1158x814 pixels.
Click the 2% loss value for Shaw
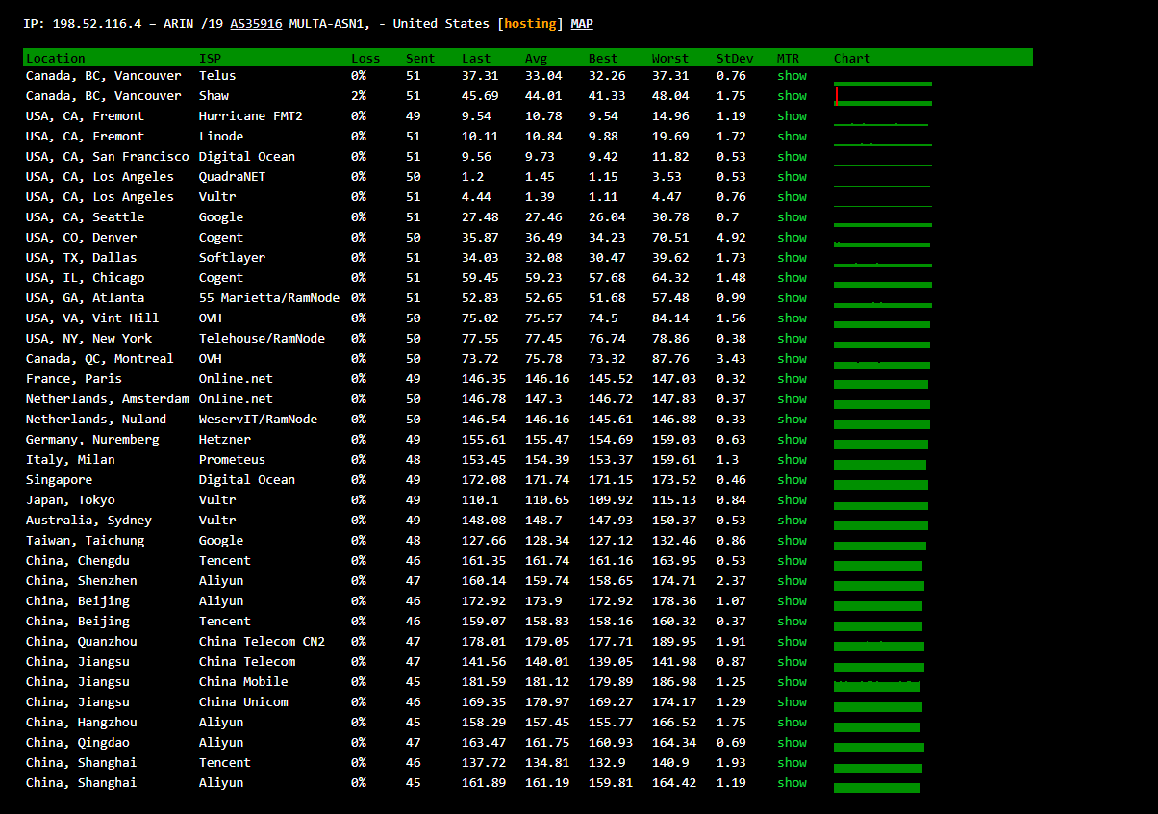coord(359,95)
